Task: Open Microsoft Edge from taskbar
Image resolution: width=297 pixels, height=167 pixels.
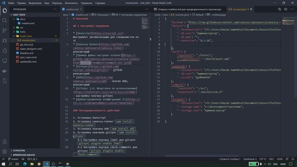Action: (x=25, y=164)
